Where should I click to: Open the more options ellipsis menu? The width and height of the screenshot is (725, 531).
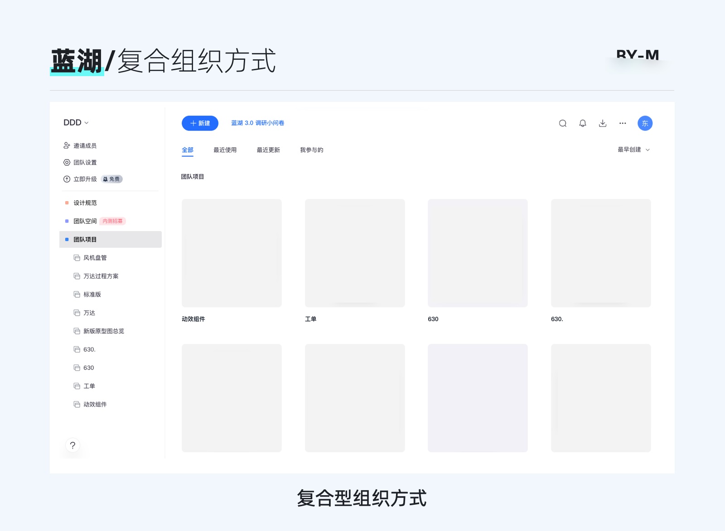[x=623, y=123]
